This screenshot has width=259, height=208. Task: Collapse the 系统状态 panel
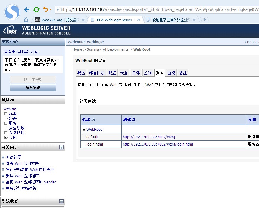click(x=61, y=201)
